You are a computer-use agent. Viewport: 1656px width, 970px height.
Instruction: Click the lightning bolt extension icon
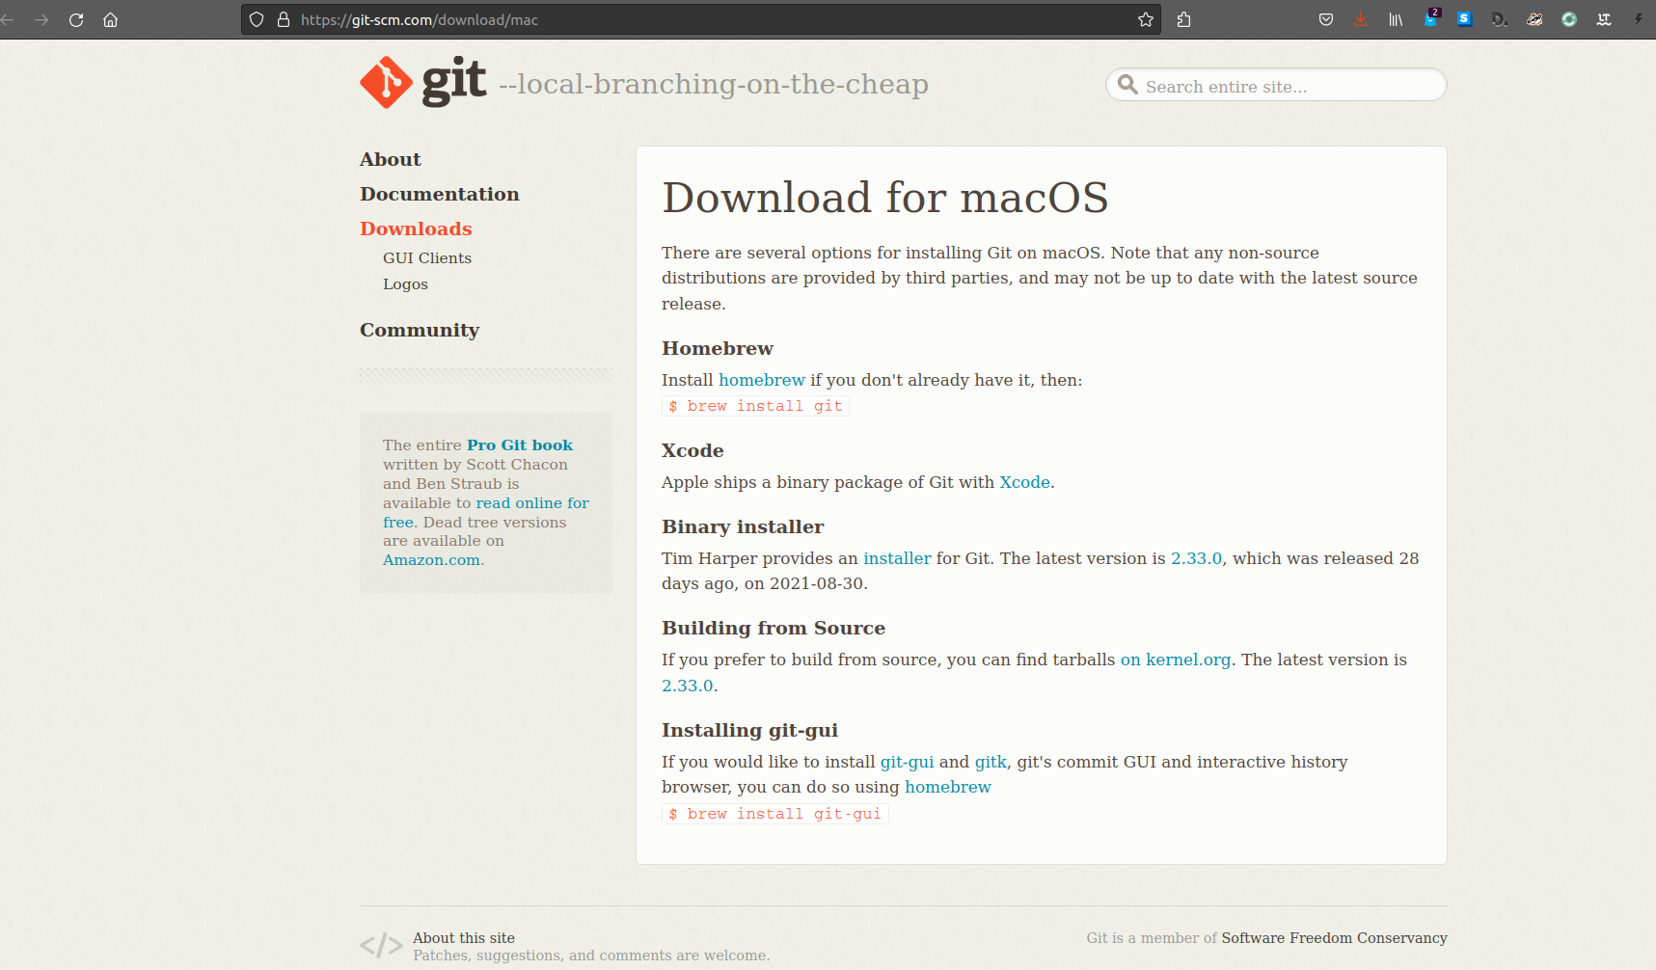tap(1639, 19)
